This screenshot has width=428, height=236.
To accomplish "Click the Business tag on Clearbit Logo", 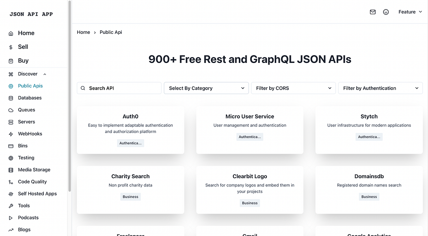I will point(250,203).
